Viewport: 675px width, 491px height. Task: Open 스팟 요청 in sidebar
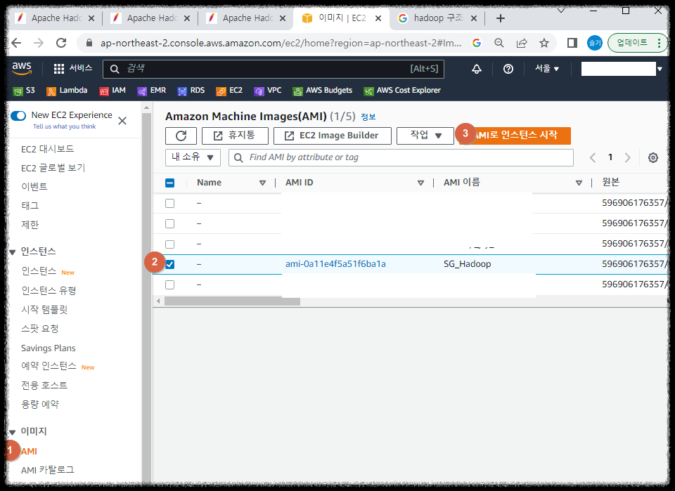39,329
